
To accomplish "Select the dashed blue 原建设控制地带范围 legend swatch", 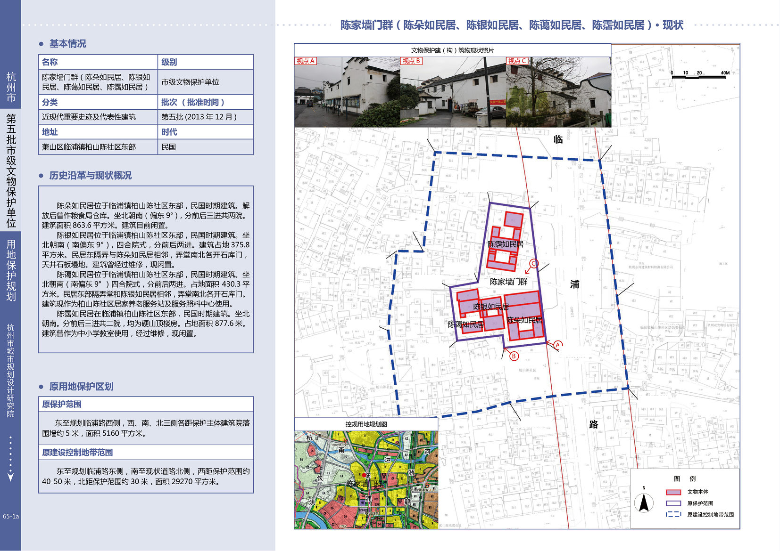I will click(x=673, y=515).
